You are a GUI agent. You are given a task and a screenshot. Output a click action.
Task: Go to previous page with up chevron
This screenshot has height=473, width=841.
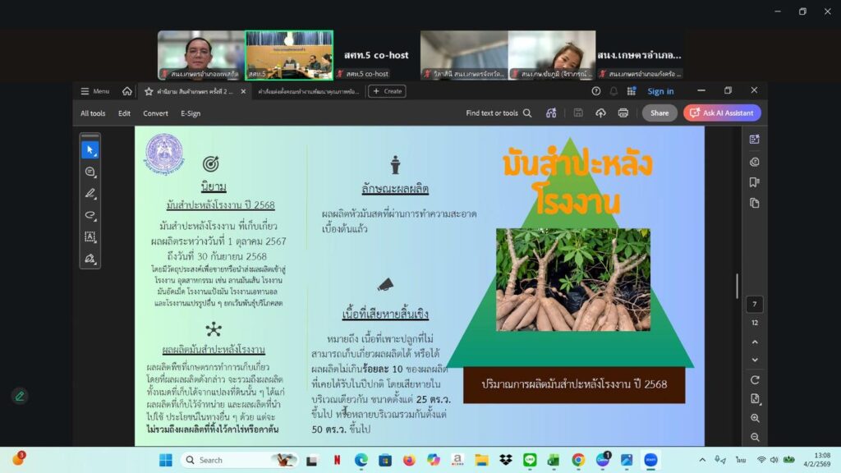coord(755,342)
